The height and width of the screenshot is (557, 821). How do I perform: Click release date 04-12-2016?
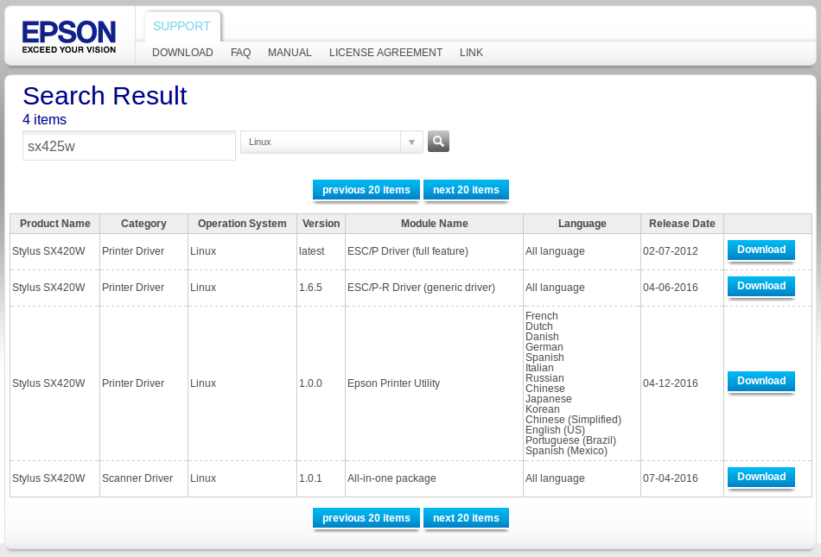(671, 383)
